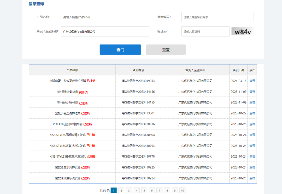
Task: Click the 验证码 input field
Action: 205,31
